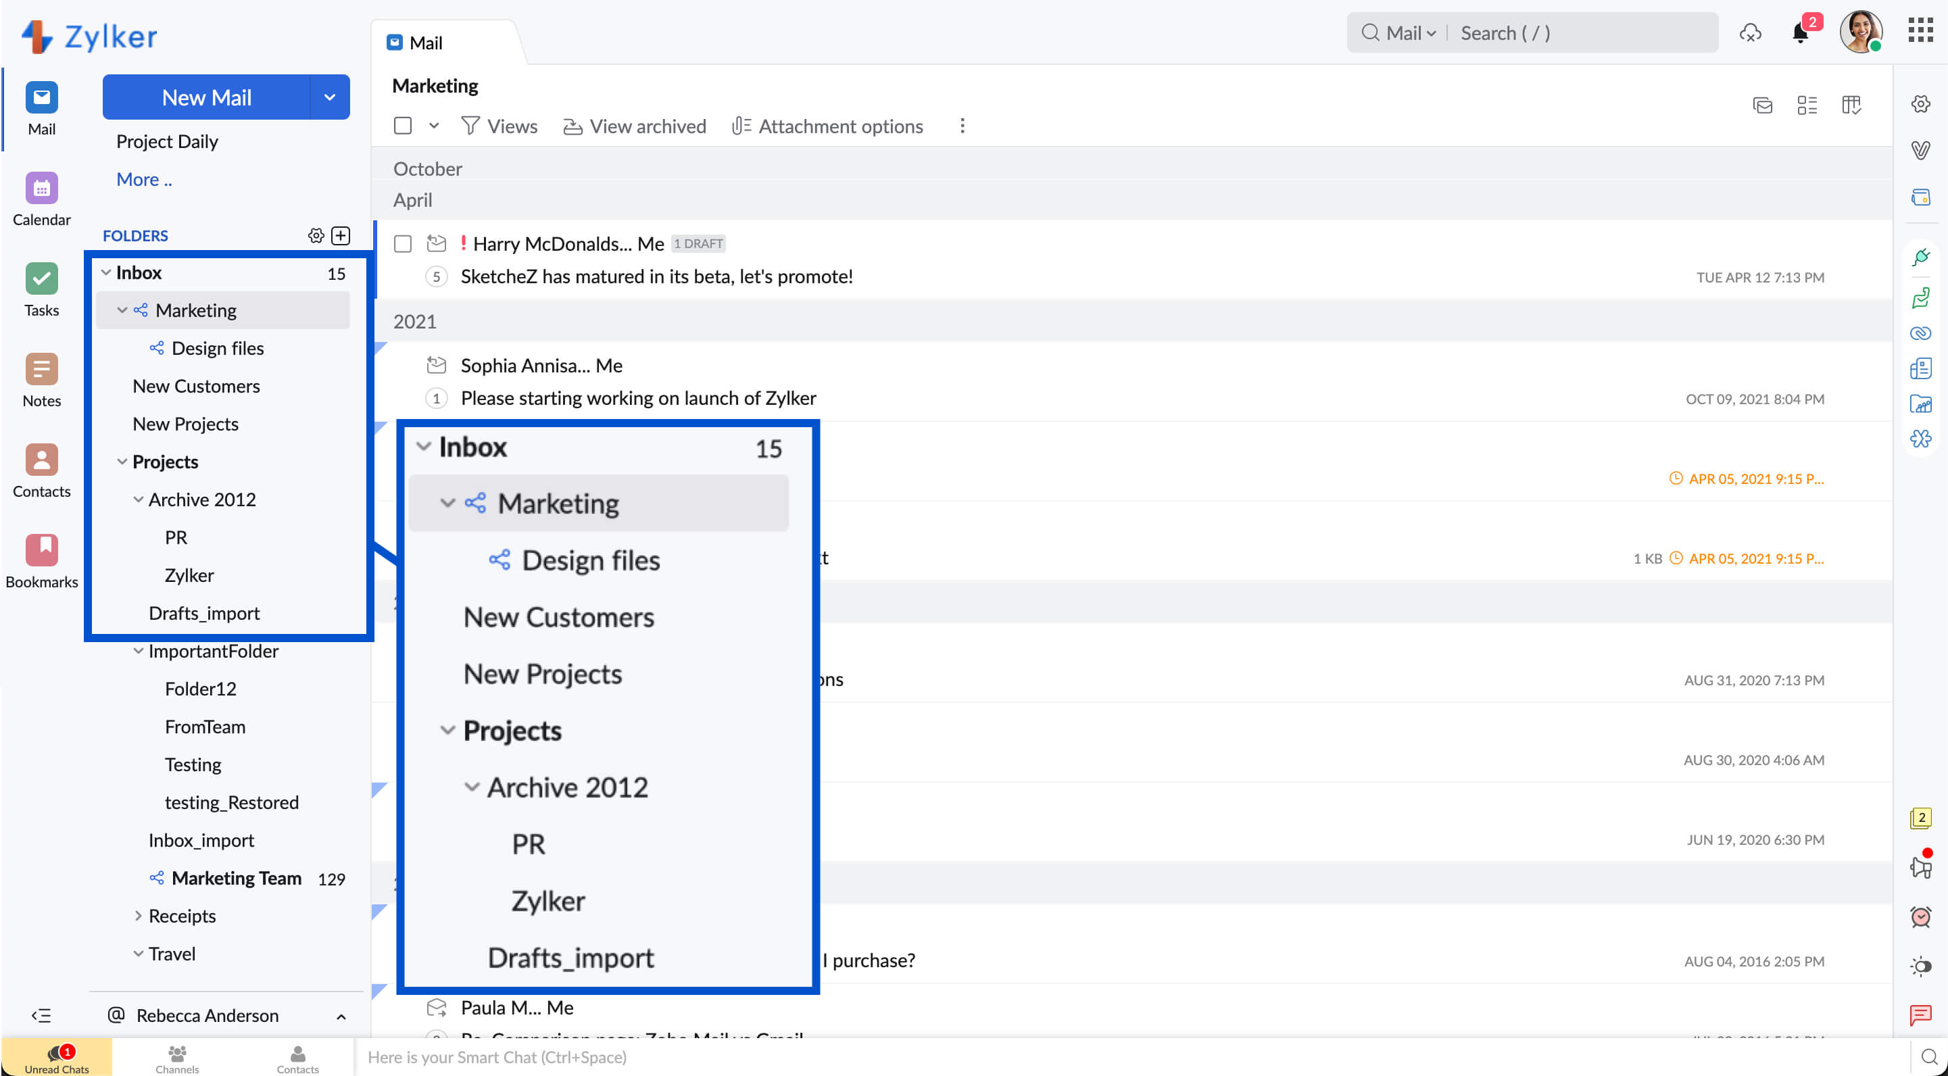The height and width of the screenshot is (1076, 1948).
Task: Open the Mail search scope dropdown
Action: coord(1411,32)
